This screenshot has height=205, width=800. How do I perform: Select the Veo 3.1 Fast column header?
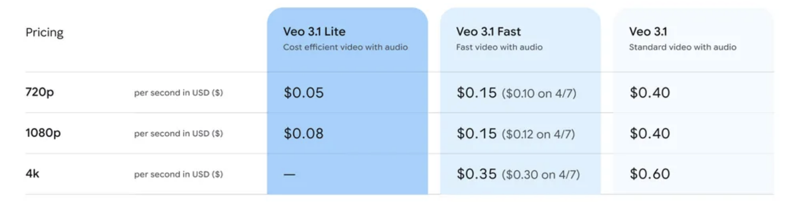pos(488,32)
